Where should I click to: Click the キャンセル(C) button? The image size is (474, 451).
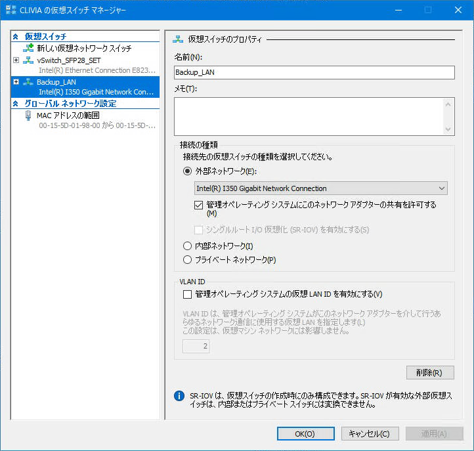[370, 434]
